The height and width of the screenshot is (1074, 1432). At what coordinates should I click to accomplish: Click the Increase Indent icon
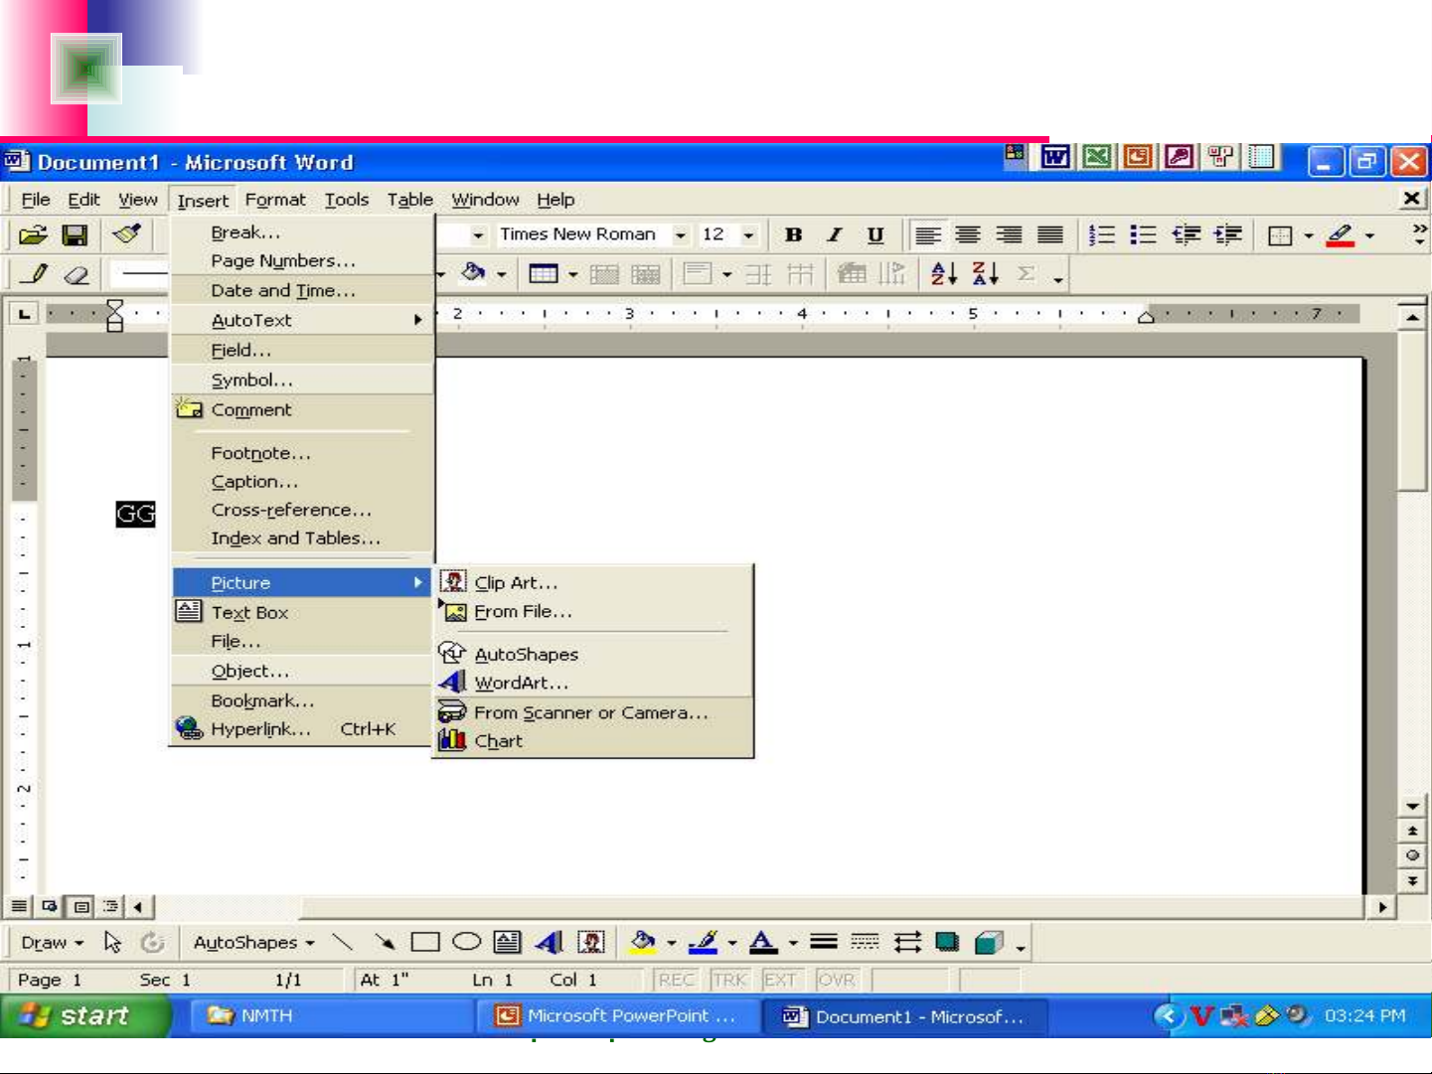1228,235
